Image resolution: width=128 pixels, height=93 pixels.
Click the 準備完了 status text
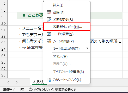[9, 89]
